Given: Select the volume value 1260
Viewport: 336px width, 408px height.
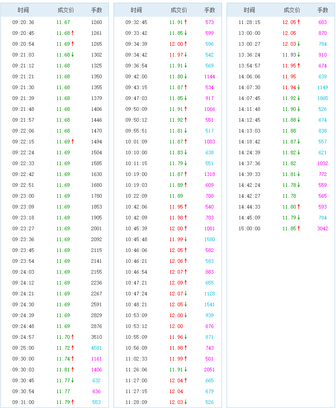Looking at the screenshot, I should tap(96, 22).
